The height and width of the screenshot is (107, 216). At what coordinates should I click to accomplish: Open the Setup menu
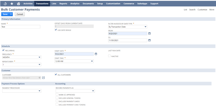100,4
